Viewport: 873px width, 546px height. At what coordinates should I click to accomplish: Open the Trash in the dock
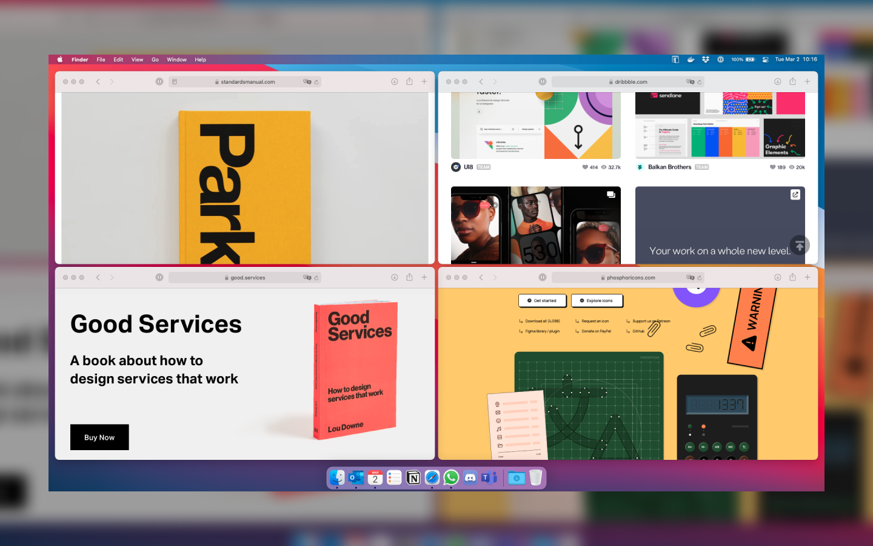535,477
